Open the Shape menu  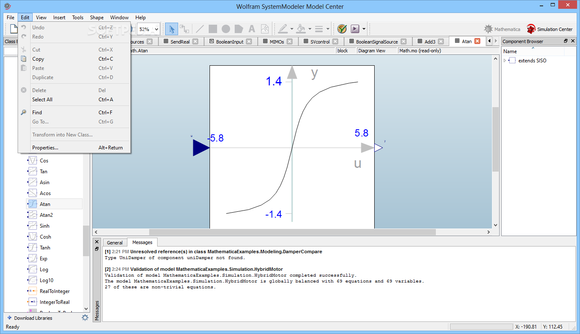(x=97, y=18)
